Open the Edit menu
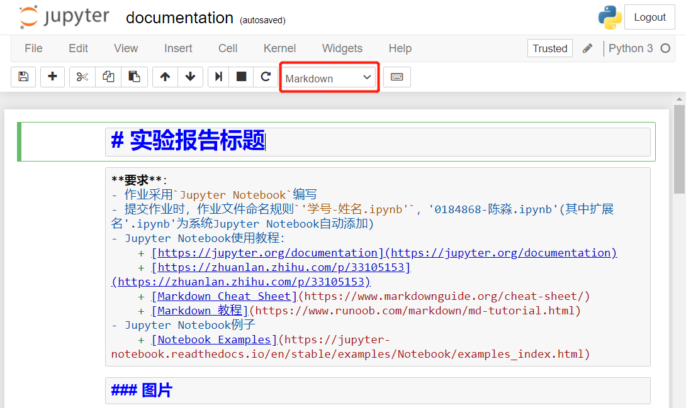Viewport: 686px width, 408px height. pyautogui.click(x=78, y=48)
